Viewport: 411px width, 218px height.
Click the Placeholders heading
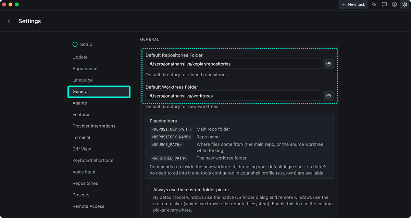tap(163, 121)
